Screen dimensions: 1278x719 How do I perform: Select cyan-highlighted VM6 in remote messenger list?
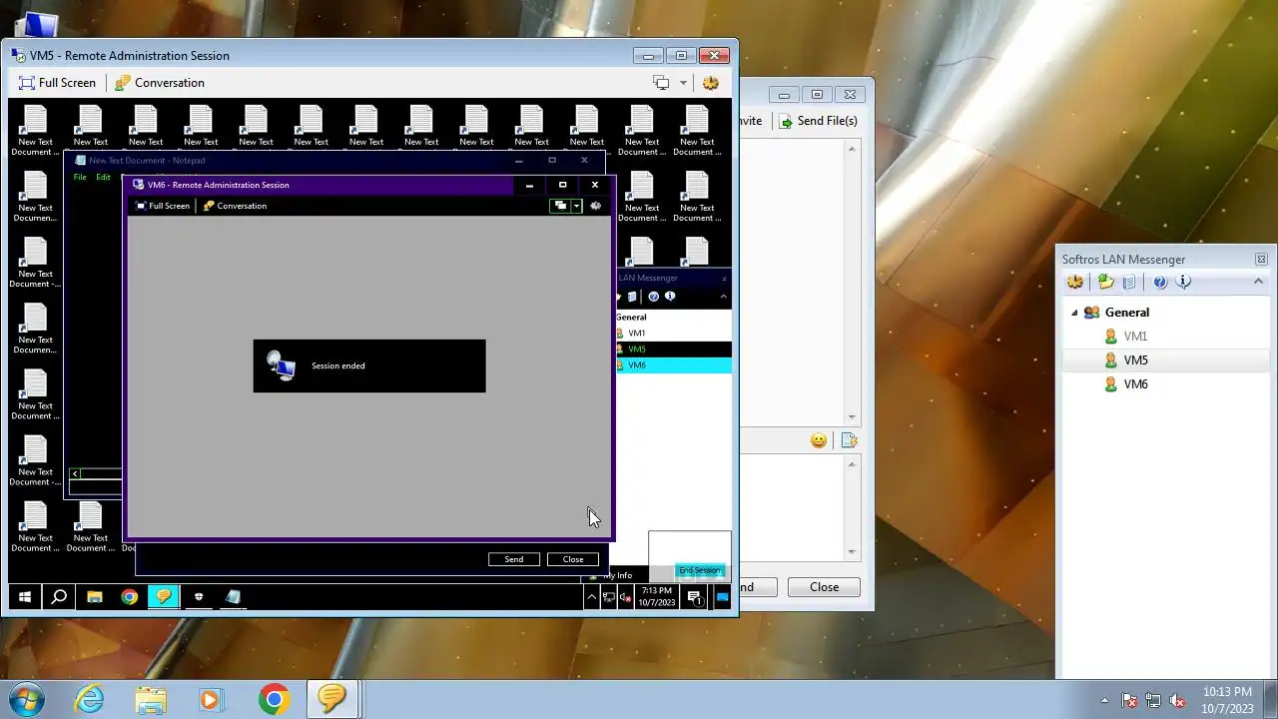click(673, 364)
